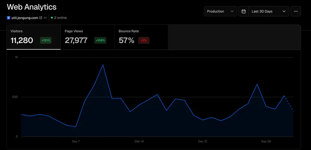Screen dimensions: 311x150
Task: Click the calendar icon date picker
Action: click(243, 11)
